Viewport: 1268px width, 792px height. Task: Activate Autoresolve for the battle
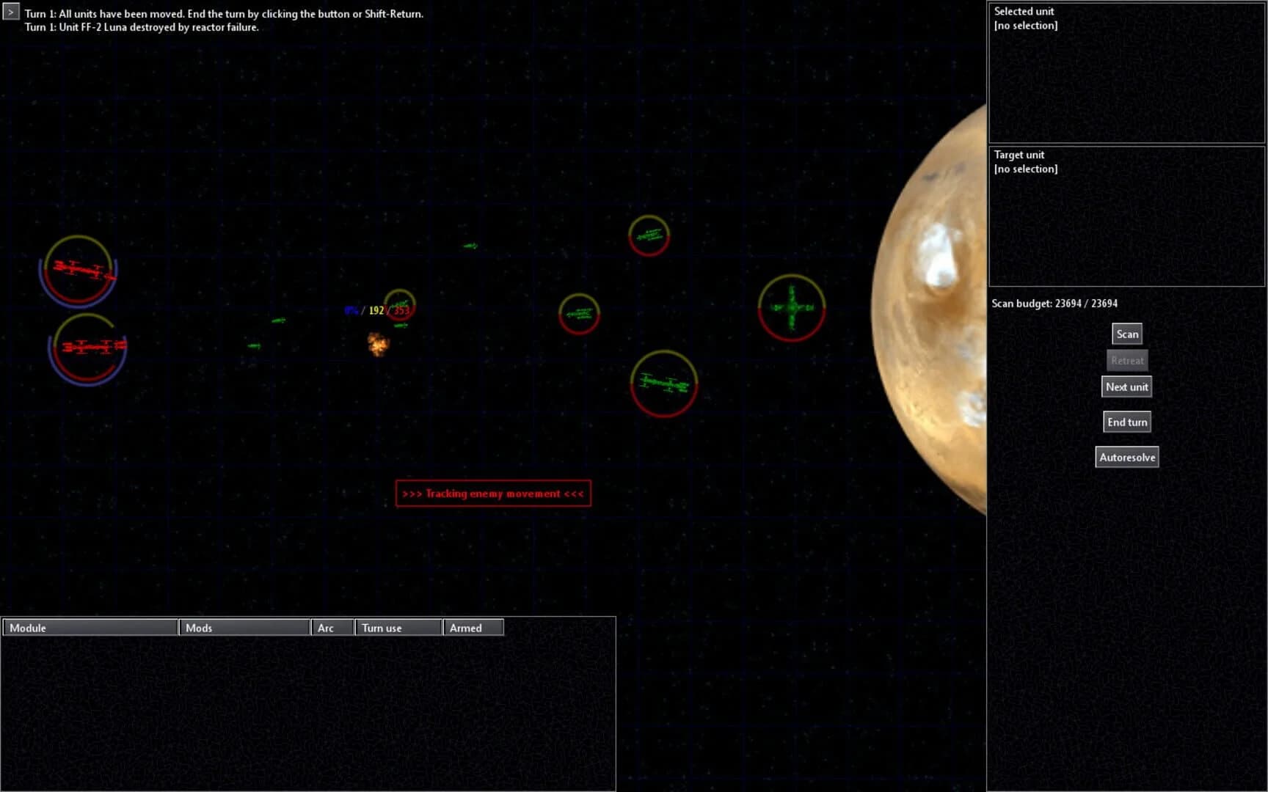pyautogui.click(x=1126, y=456)
